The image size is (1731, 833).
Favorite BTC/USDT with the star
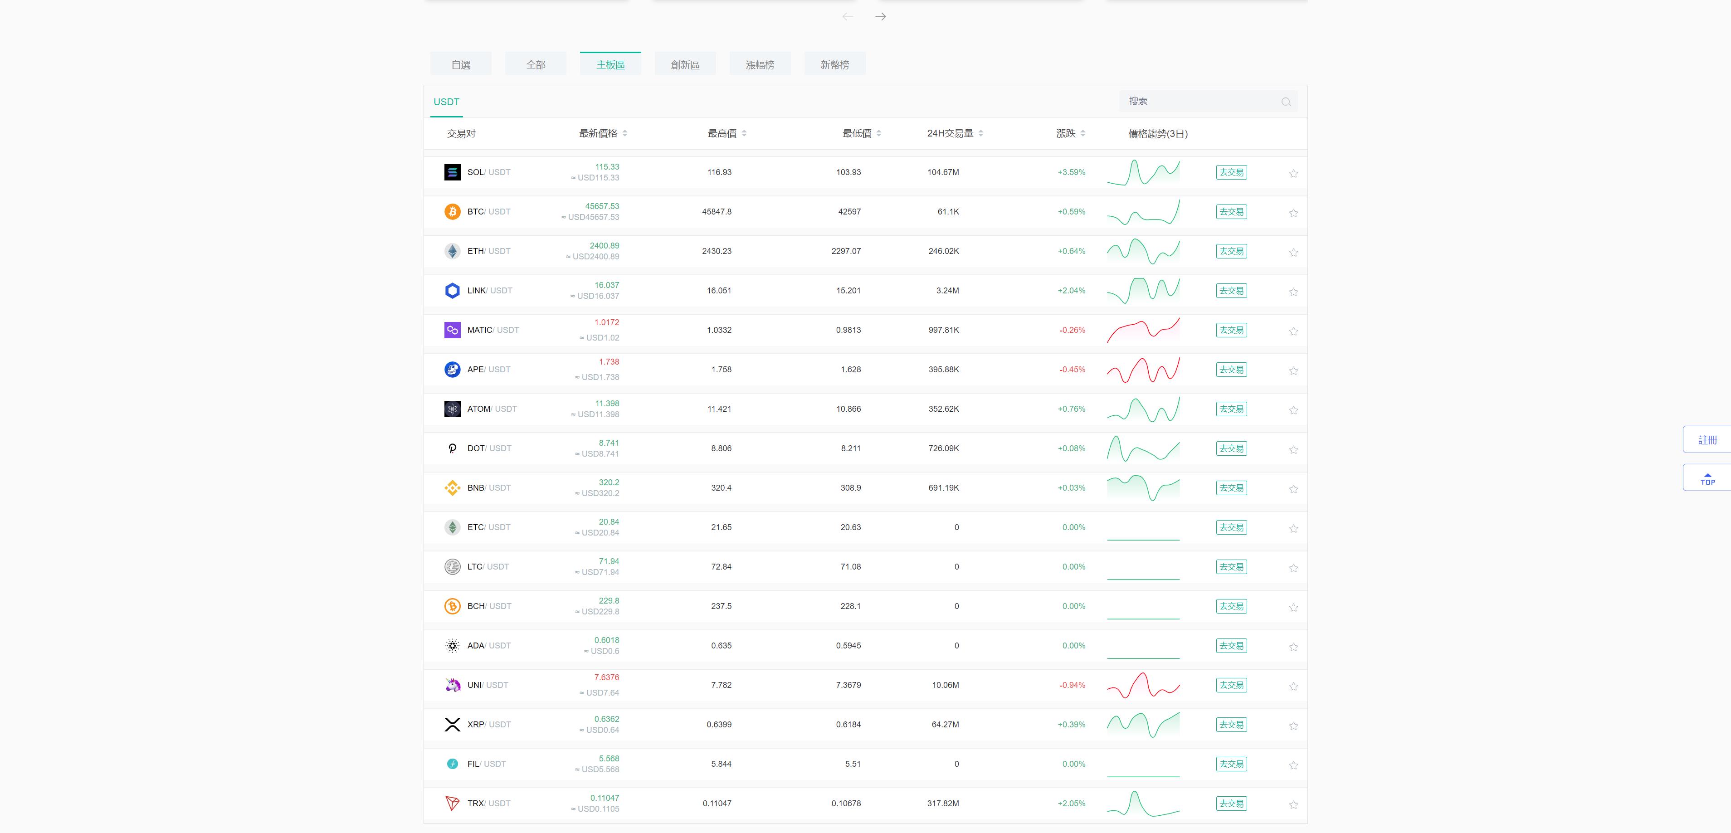tap(1293, 213)
